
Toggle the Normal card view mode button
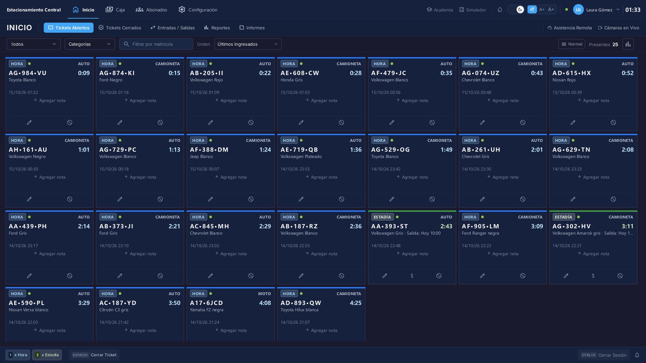point(572,44)
